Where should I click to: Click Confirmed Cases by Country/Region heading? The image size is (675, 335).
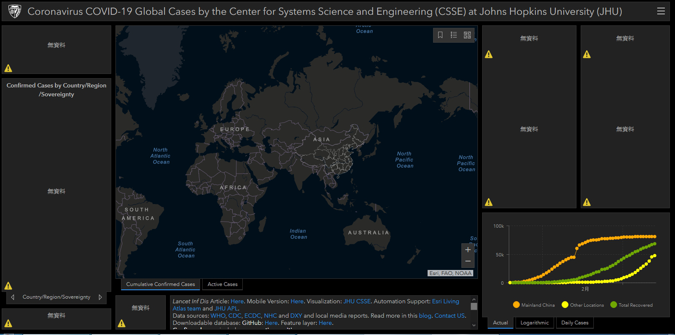56,90
